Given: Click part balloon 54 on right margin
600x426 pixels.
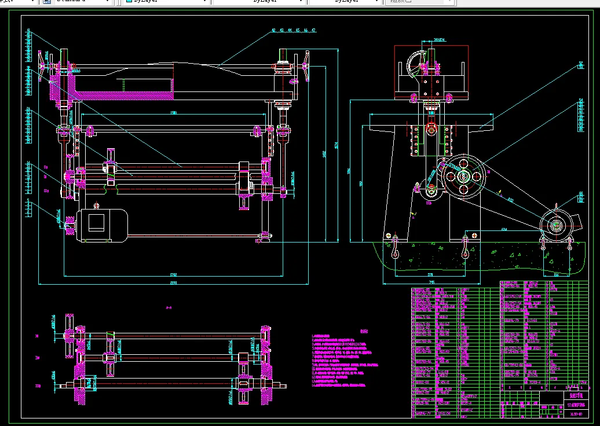Looking at the screenshot, I should tap(581, 101).
